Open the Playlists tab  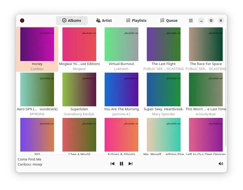point(136,20)
